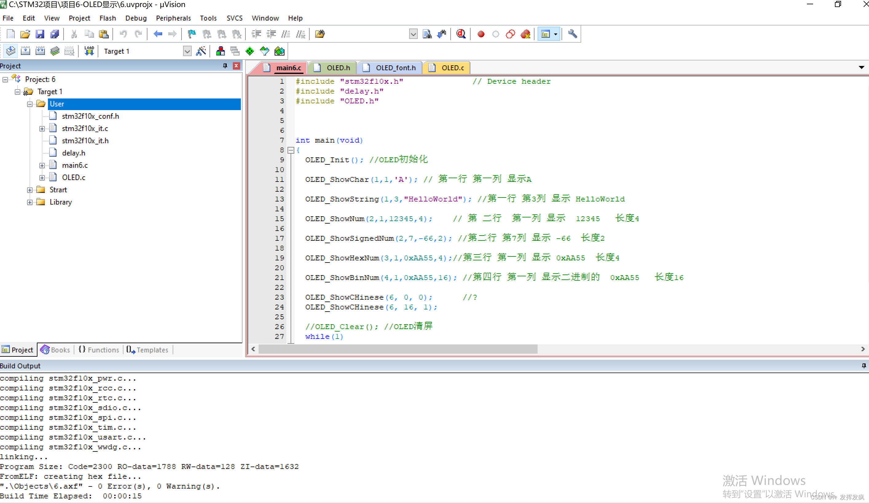Open the Target 1 selection dropdown

pyautogui.click(x=187, y=51)
